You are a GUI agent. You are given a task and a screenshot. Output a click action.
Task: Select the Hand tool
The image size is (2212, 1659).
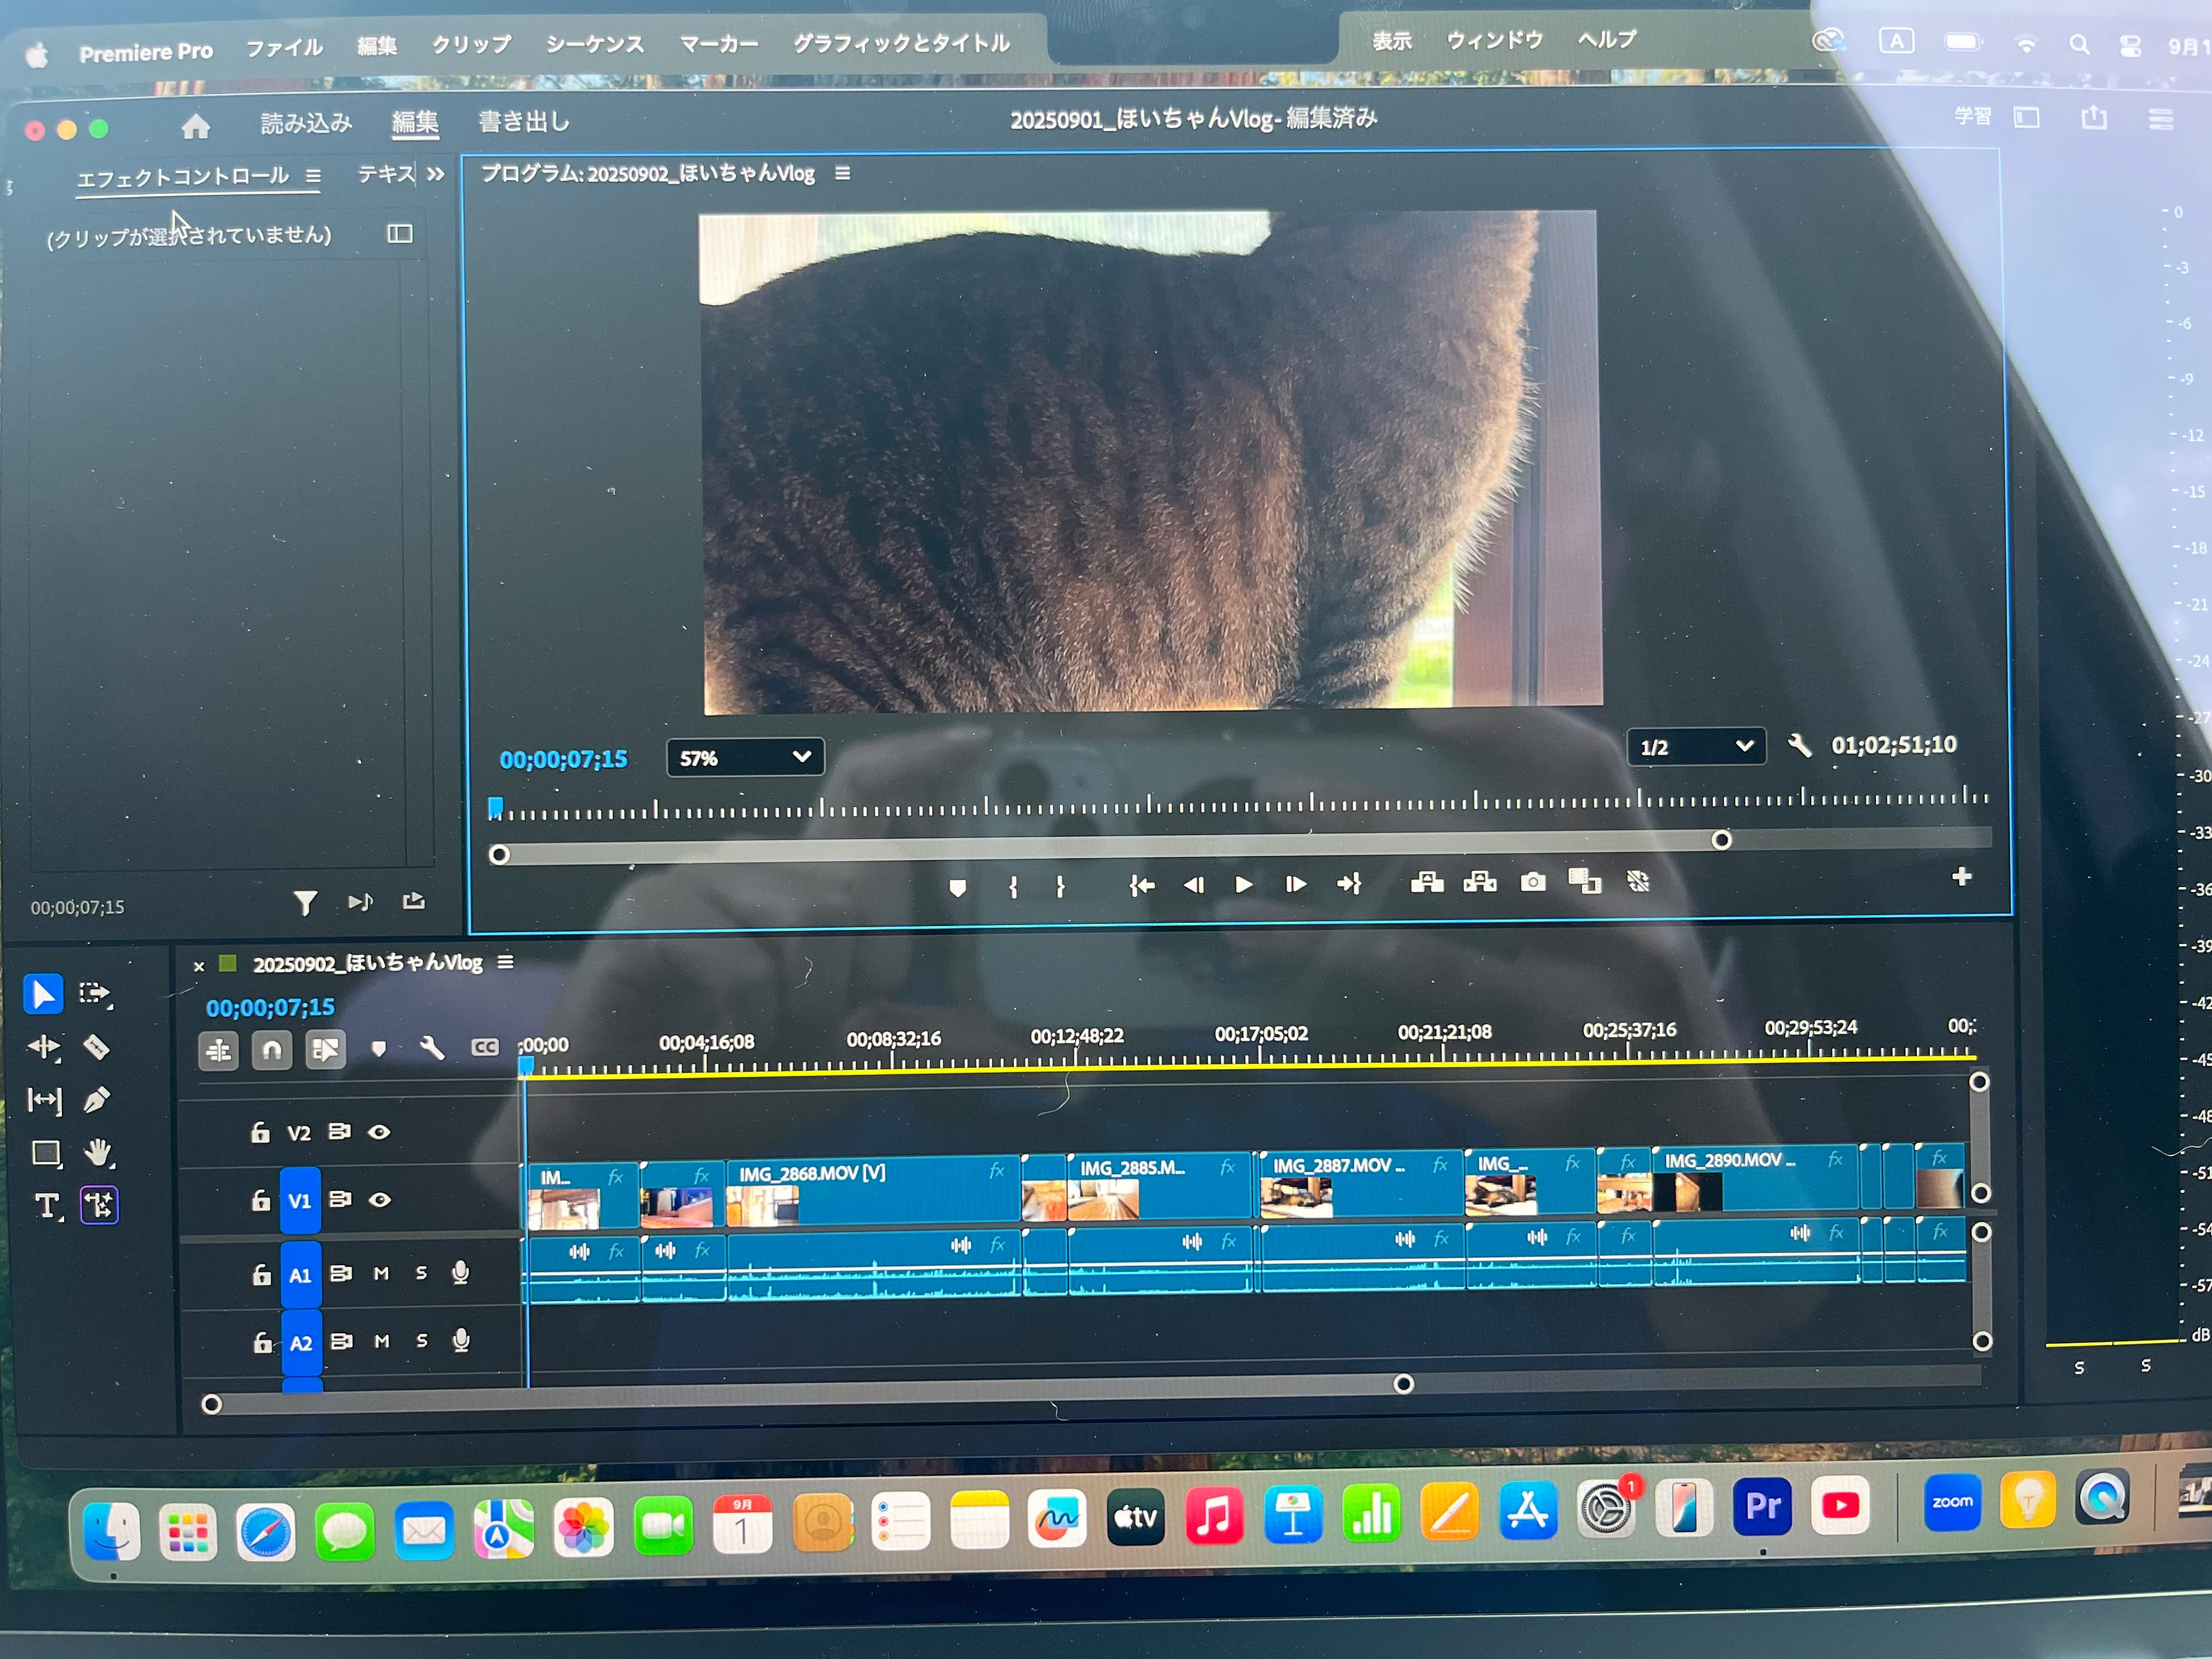pos(98,1153)
